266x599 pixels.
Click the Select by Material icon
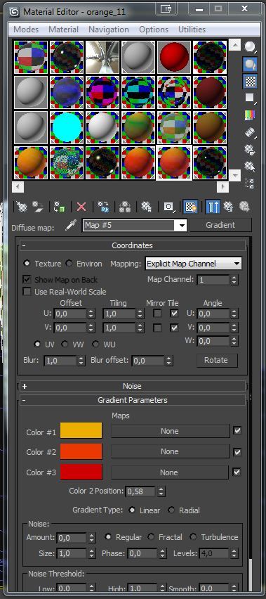click(x=250, y=167)
